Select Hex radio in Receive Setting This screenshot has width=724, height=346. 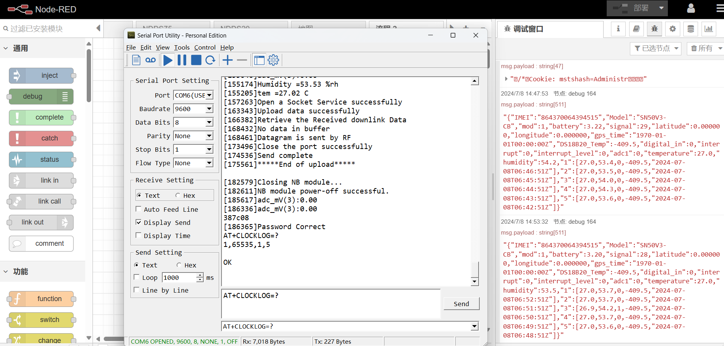[178, 195]
